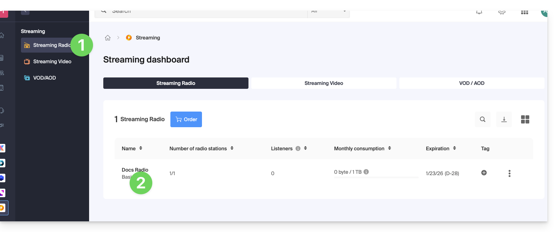
Task: Add a tag with the plus icon
Action: click(x=484, y=173)
